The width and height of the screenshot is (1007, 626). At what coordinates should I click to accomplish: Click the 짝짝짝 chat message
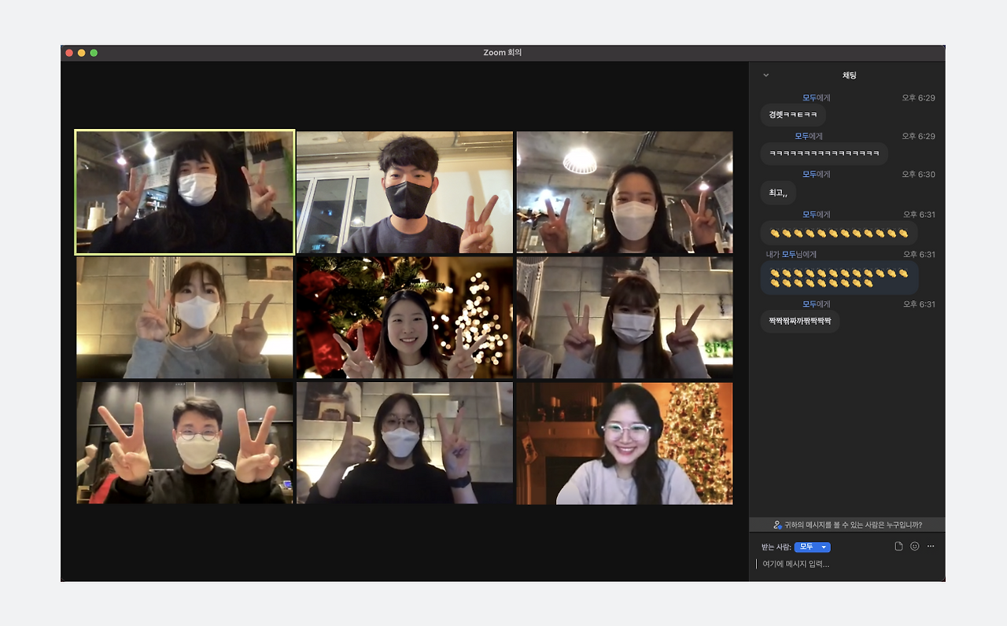pos(800,321)
